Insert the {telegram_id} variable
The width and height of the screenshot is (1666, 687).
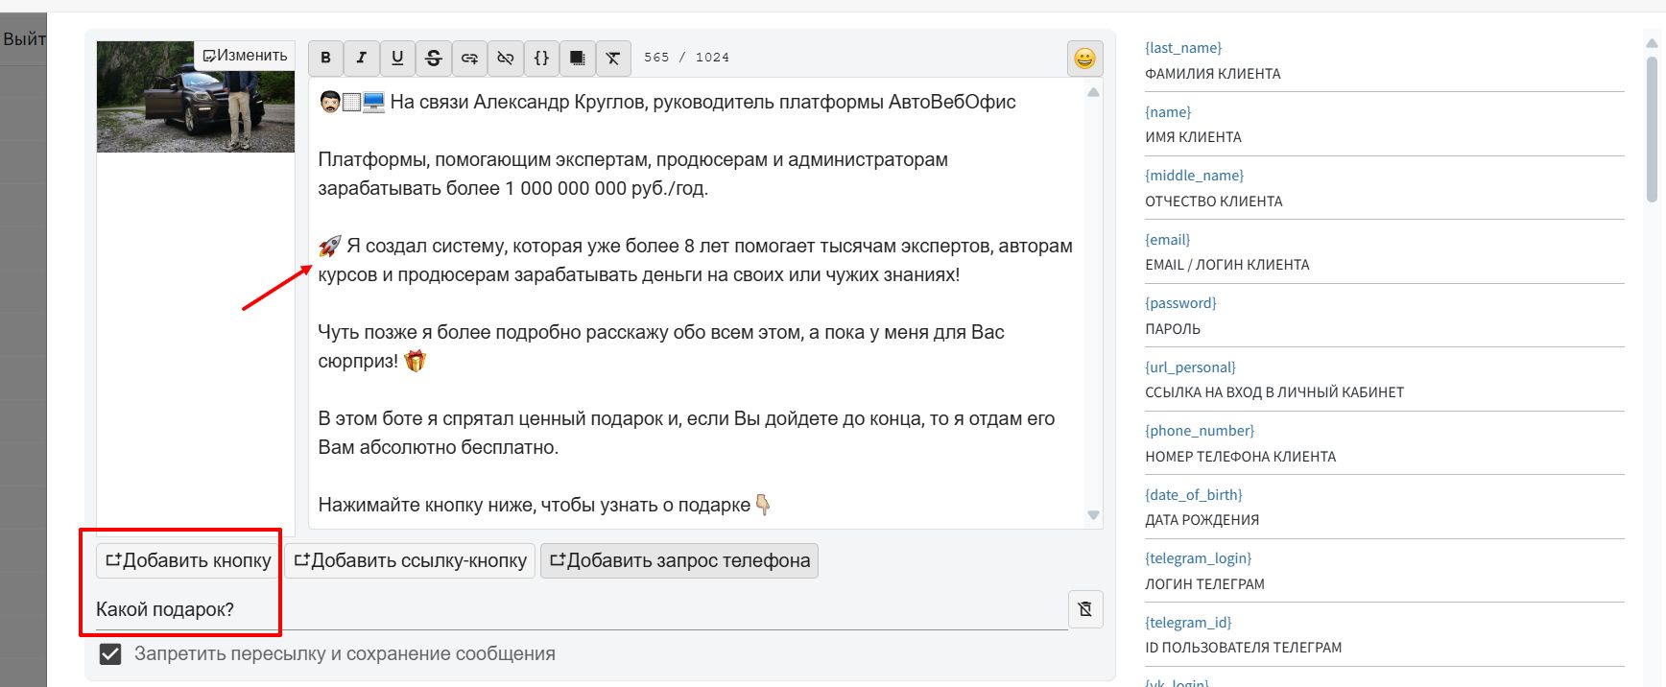pyautogui.click(x=1188, y=623)
